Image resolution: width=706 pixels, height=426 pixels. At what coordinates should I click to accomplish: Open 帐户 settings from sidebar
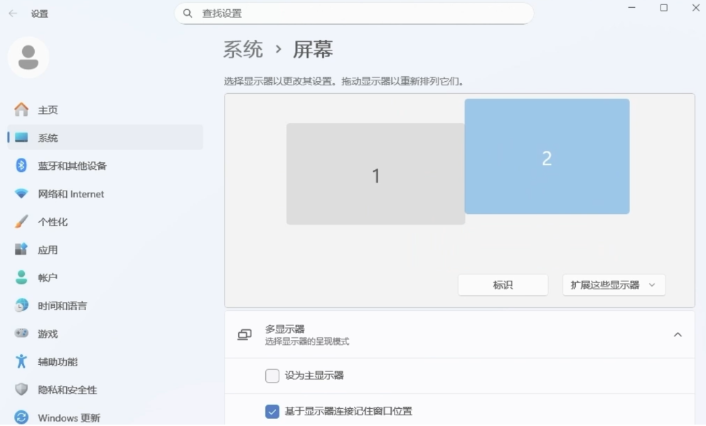click(105, 277)
